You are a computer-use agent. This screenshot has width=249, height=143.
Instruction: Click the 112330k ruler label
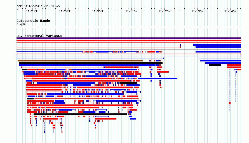click(197, 11)
